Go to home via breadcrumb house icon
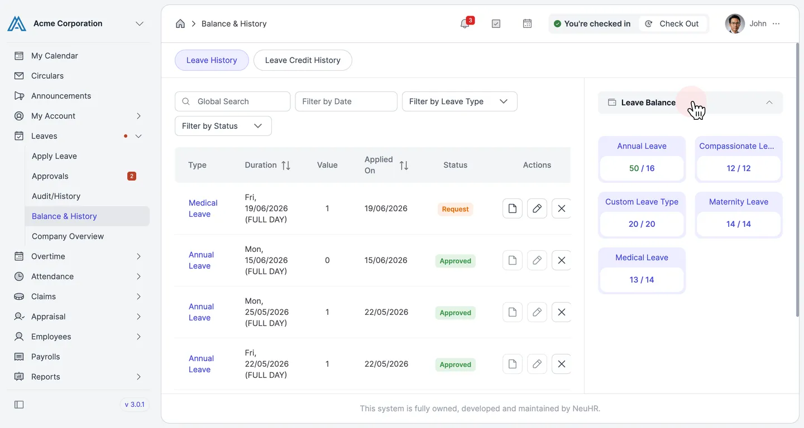 pos(180,24)
